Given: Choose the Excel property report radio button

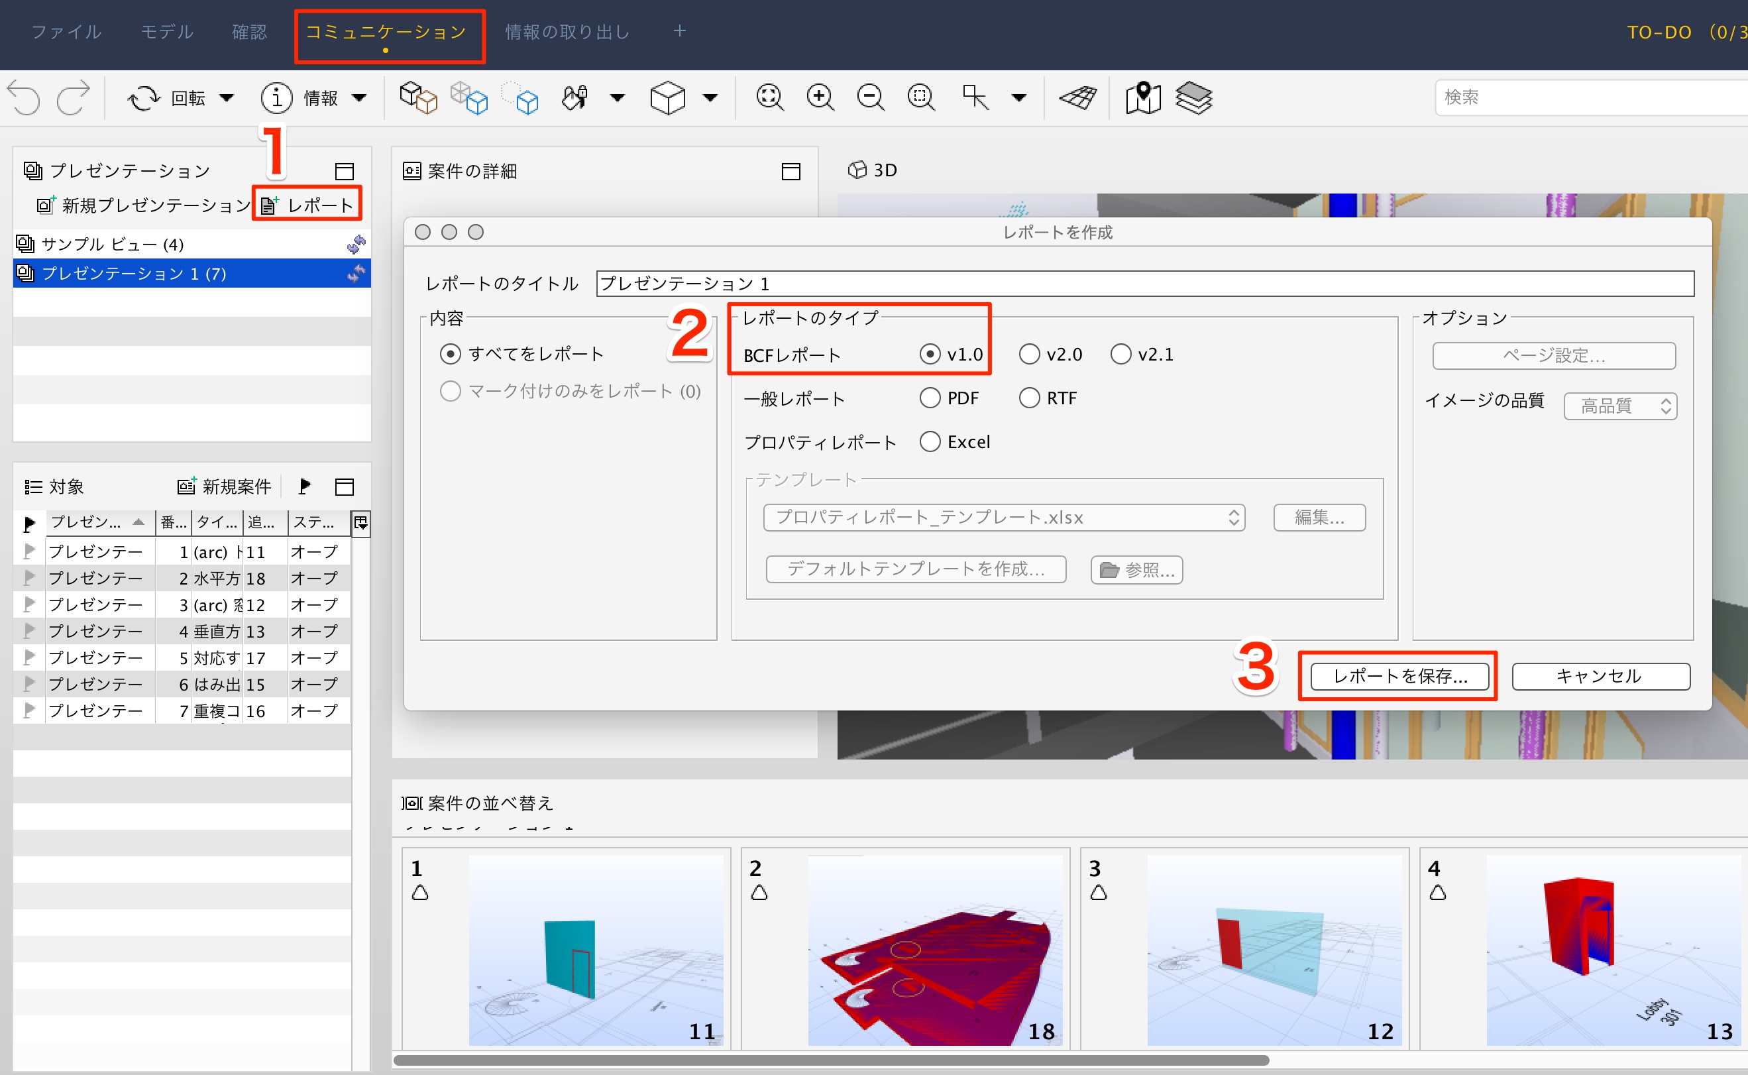Looking at the screenshot, I should [x=930, y=442].
